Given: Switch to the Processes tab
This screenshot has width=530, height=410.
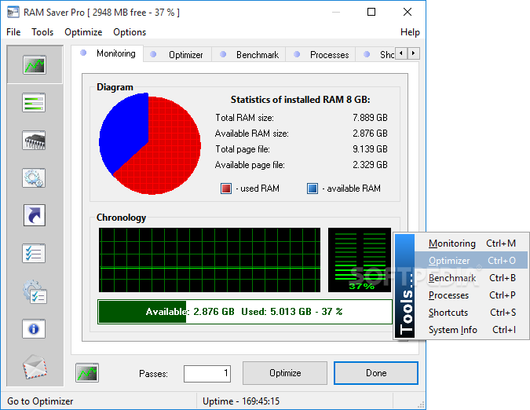Looking at the screenshot, I should tap(321, 55).
